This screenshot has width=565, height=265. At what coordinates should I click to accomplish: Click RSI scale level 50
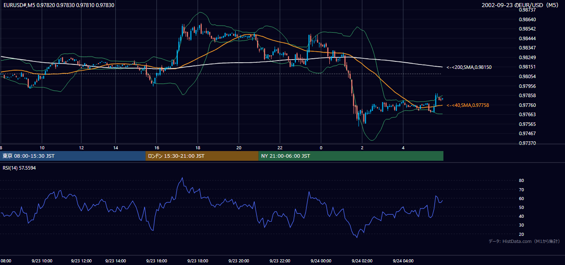pos(521,207)
